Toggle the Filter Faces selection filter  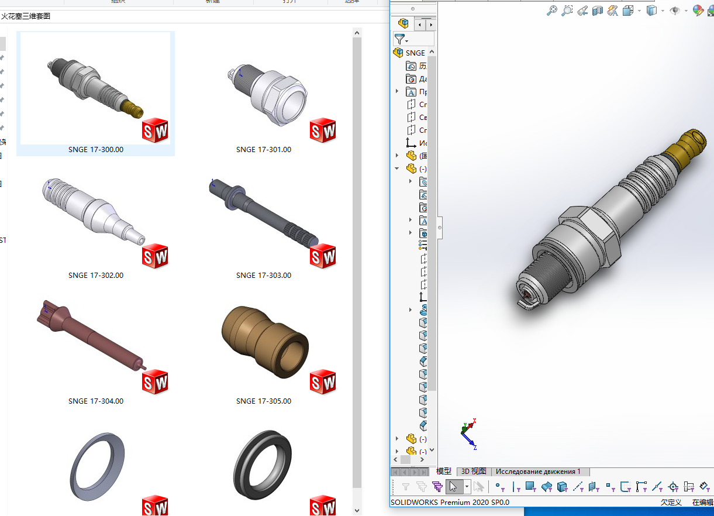[530, 487]
